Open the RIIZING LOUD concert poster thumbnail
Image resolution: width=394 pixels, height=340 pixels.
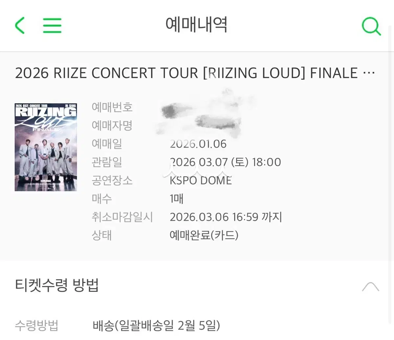(46, 147)
